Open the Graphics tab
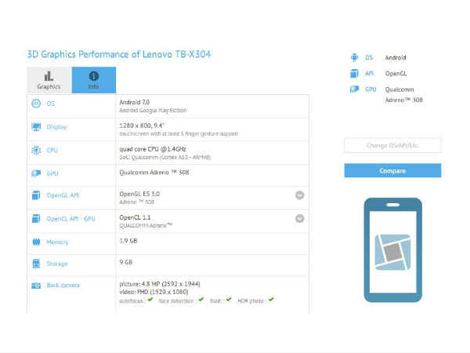The image size is (470, 353). pos(49,80)
